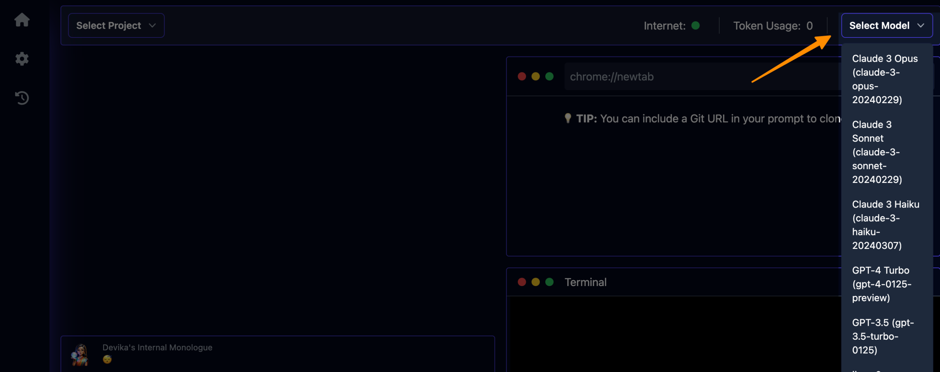Choose Claude 3 Opus from model list
The width and height of the screenshot is (940, 372).
pyautogui.click(x=885, y=79)
